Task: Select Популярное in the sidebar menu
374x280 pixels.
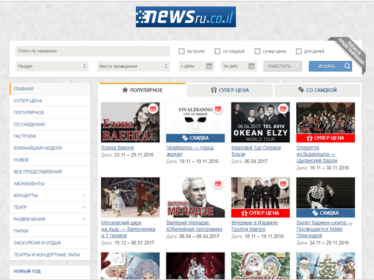Action: point(50,113)
